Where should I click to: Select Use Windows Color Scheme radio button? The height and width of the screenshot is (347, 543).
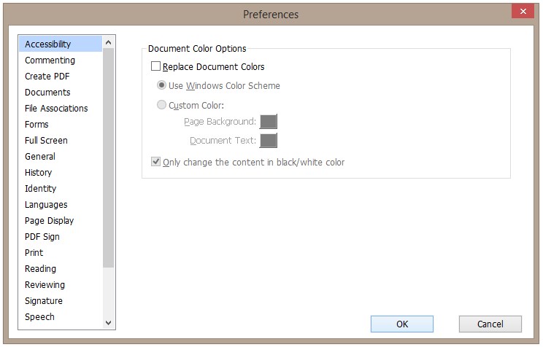tap(161, 85)
